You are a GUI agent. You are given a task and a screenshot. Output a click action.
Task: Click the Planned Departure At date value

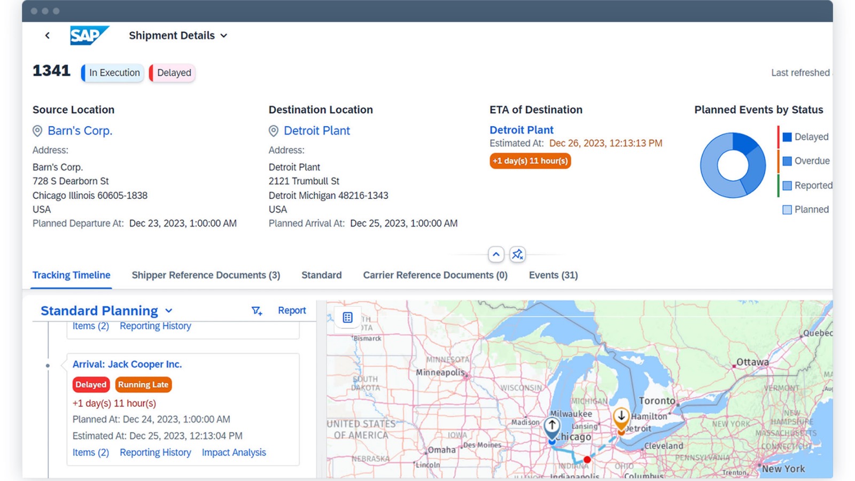coord(183,223)
